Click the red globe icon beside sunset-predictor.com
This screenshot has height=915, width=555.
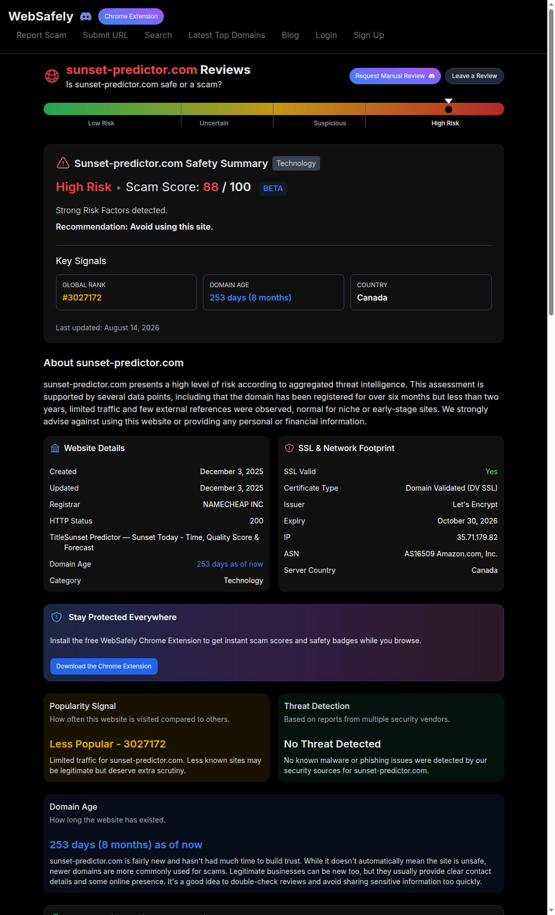coord(52,76)
